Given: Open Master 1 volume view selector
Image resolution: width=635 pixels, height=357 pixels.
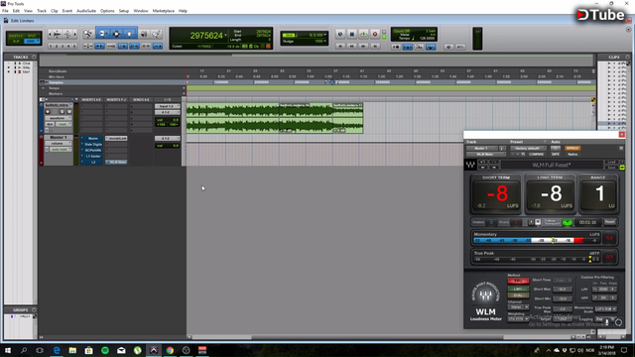Looking at the screenshot, I should (x=58, y=143).
